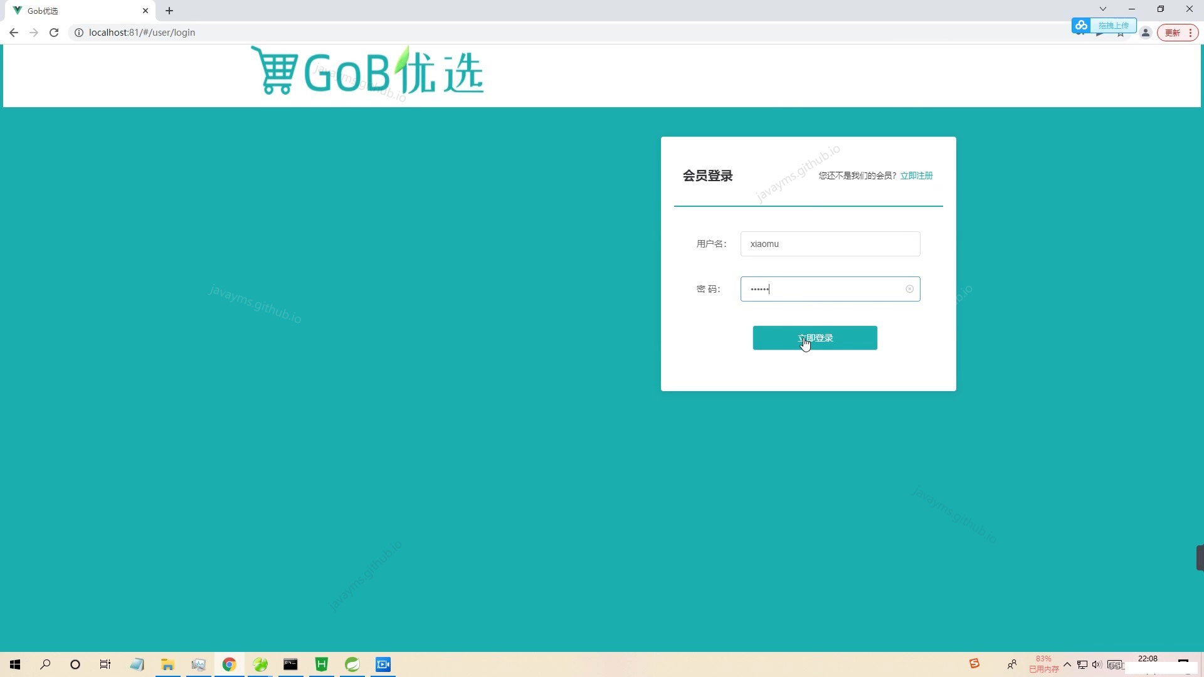Click the touch keyboard tray icon

1115,664
